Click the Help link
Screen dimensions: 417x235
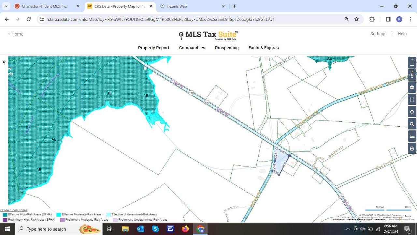tap(402, 34)
